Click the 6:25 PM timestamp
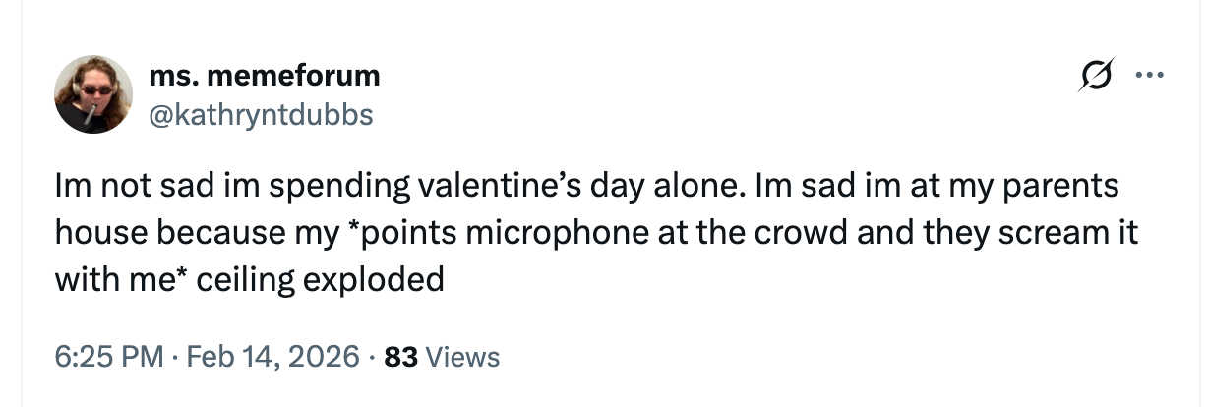1208x407 pixels. pos(108,357)
